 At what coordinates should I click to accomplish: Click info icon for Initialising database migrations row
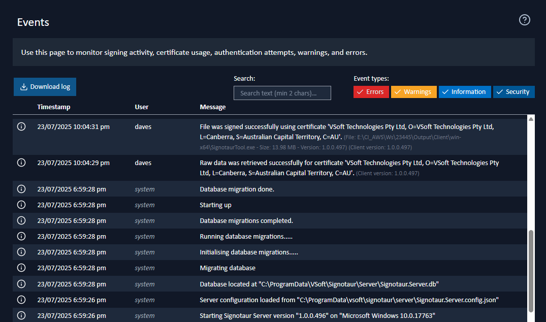pyautogui.click(x=21, y=252)
